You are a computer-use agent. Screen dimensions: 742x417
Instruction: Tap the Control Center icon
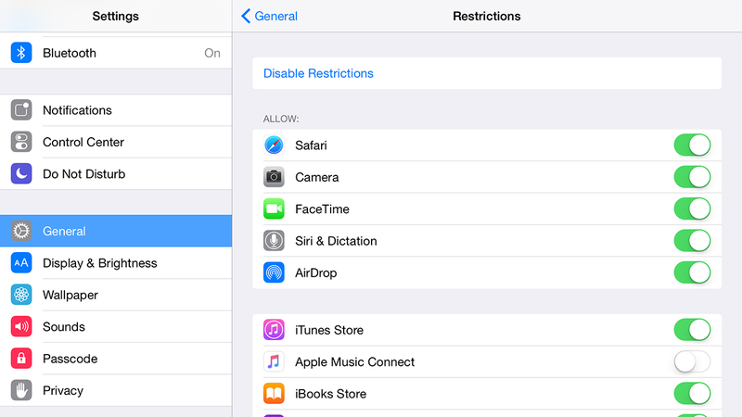pyautogui.click(x=21, y=142)
